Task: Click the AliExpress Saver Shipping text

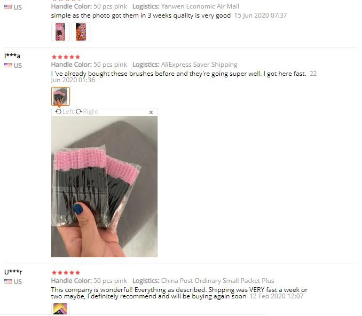Action: pos(199,65)
